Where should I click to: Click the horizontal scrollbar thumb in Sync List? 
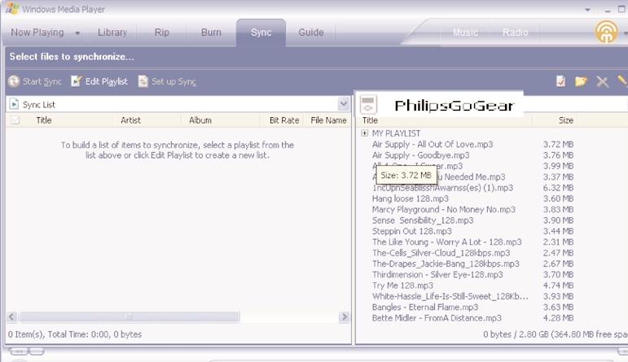[129, 316]
